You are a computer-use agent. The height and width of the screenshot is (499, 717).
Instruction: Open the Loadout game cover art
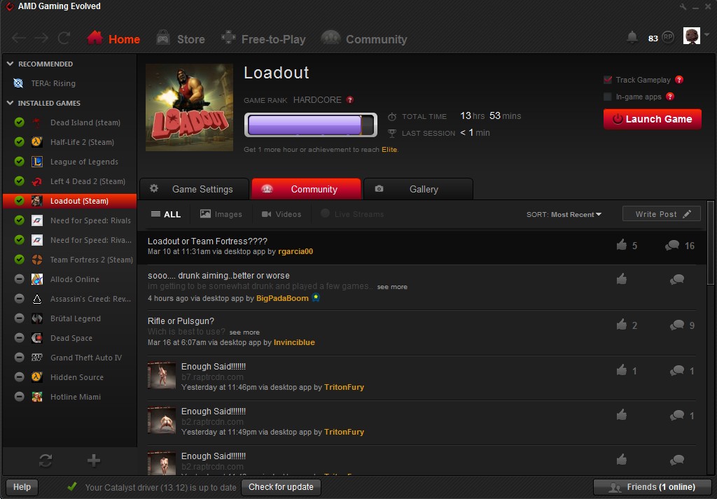(189, 107)
